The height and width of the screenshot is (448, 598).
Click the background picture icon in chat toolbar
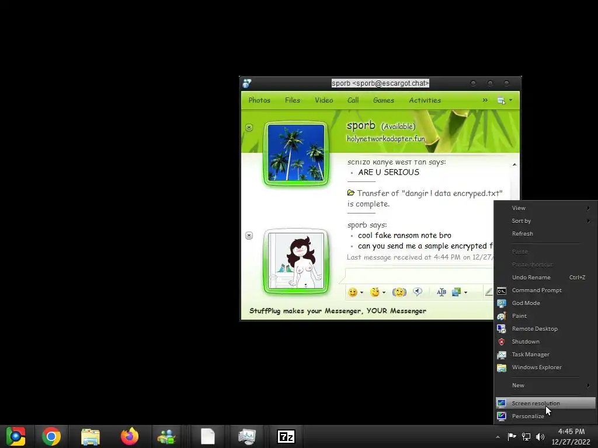coord(456,292)
